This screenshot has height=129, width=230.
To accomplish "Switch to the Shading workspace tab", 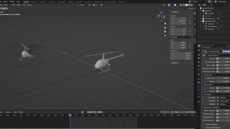I will click(70, 2).
